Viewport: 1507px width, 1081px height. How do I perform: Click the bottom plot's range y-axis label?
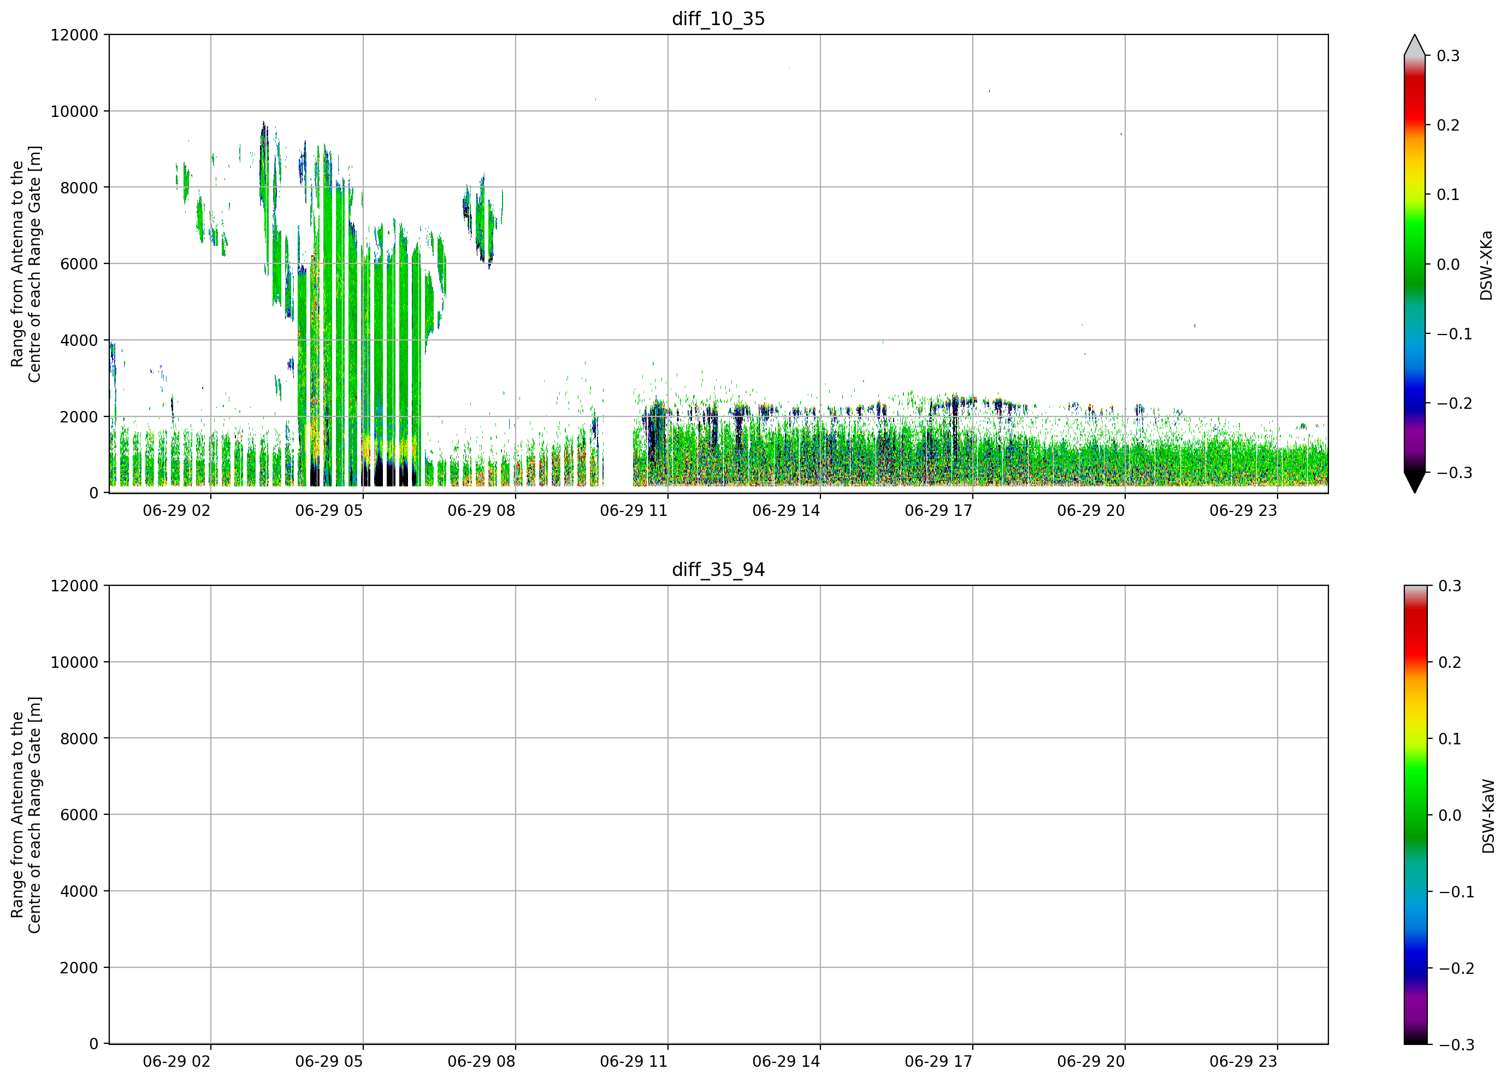point(26,815)
